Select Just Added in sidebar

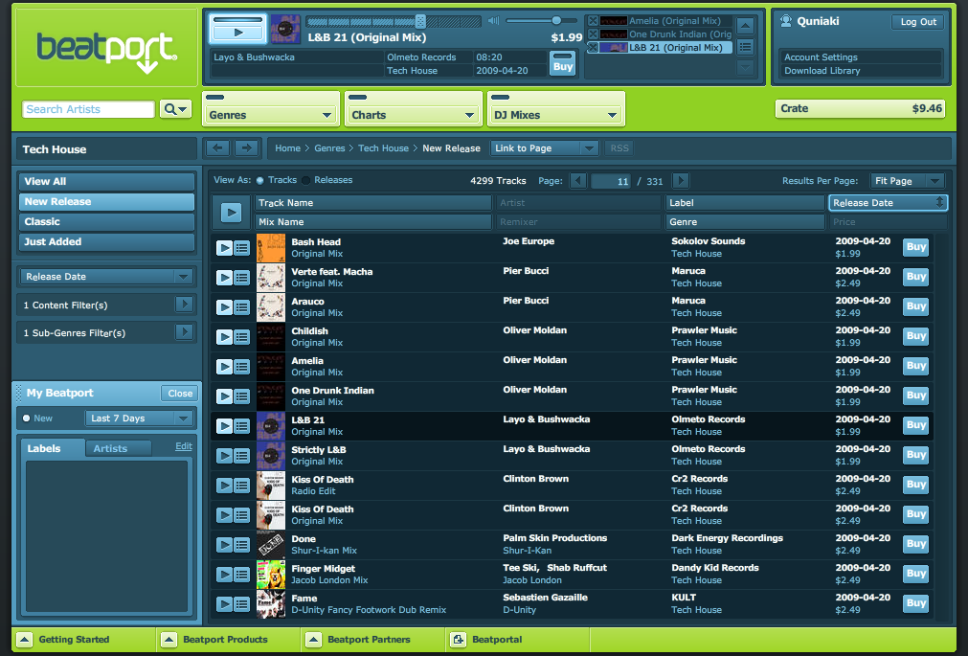coord(107,241)
